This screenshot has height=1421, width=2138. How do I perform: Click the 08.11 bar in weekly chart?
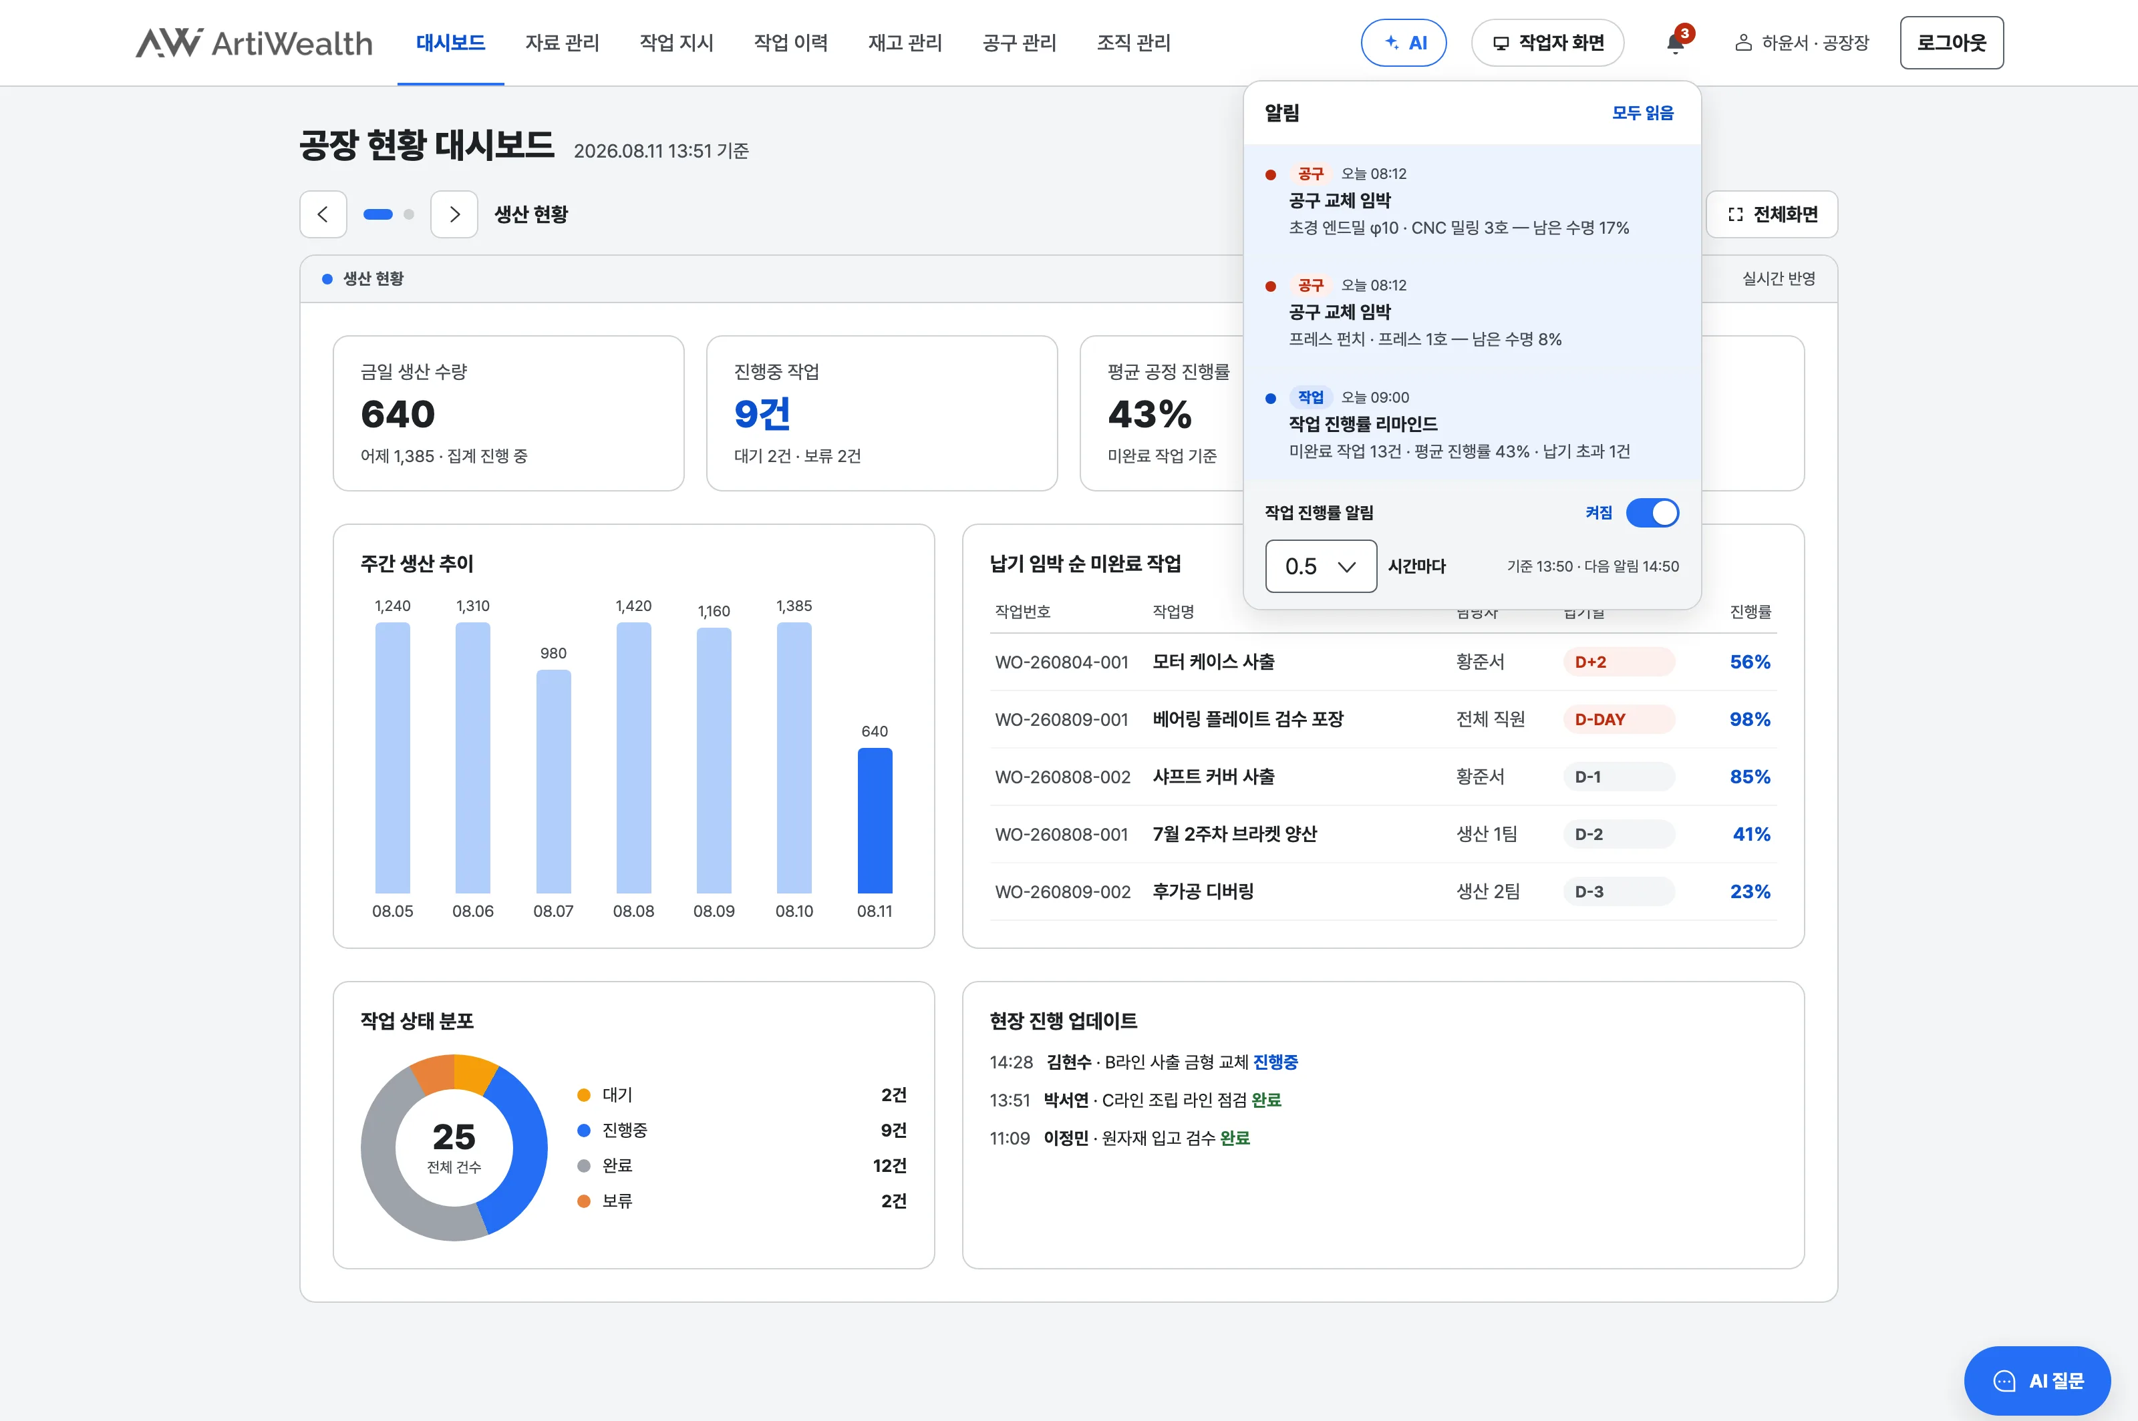pos(875,820)
